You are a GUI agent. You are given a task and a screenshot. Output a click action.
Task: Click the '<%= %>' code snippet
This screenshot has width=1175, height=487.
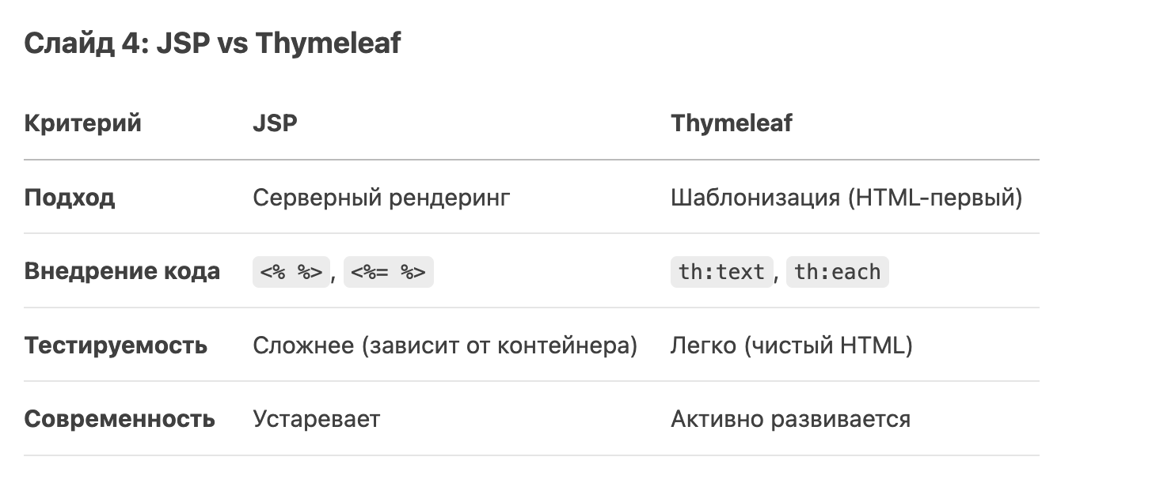pyautogui.click(x=389, y=272)
